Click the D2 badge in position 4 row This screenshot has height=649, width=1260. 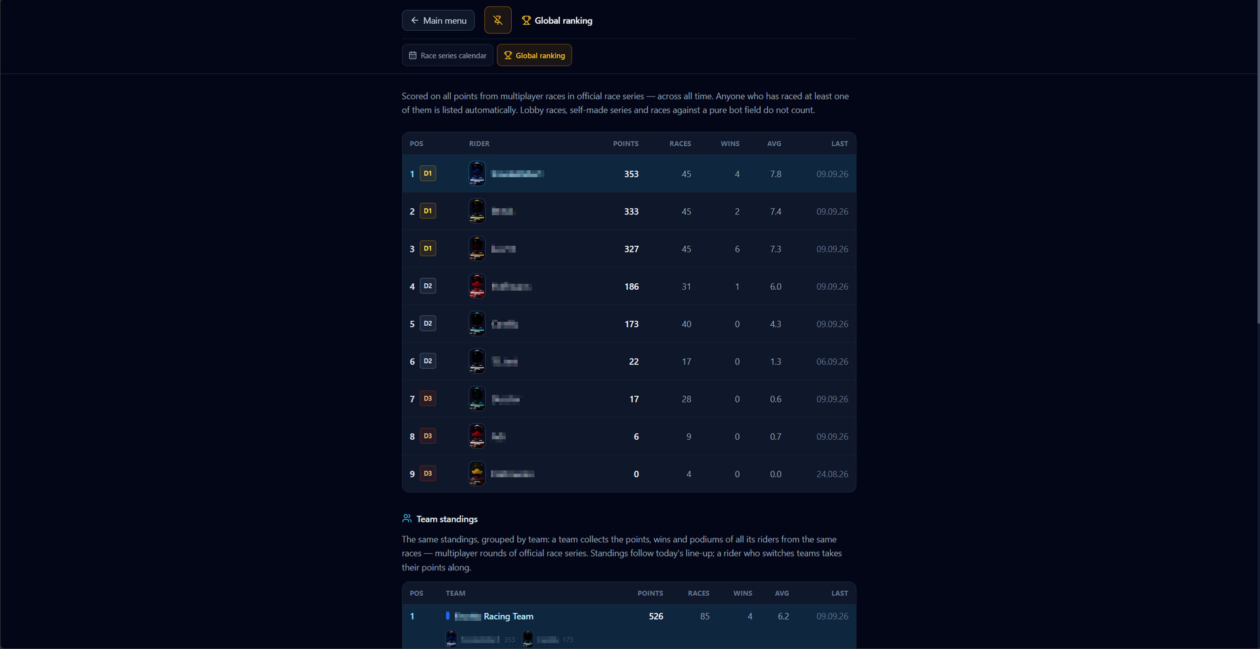click(428, 286)
